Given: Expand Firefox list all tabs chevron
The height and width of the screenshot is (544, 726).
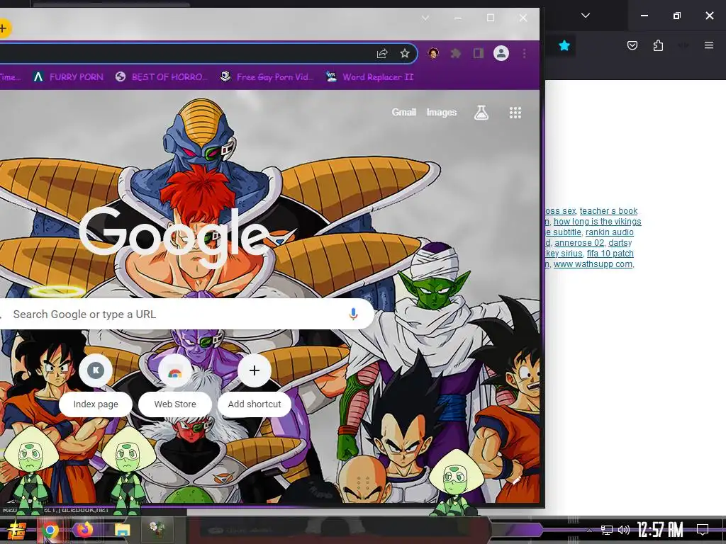Looking at the screenshot, I should (585, 16).
